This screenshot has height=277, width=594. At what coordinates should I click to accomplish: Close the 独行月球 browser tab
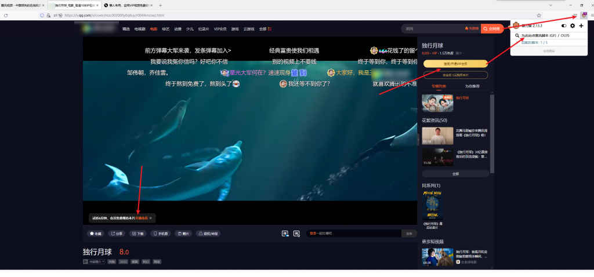(98, 5)
